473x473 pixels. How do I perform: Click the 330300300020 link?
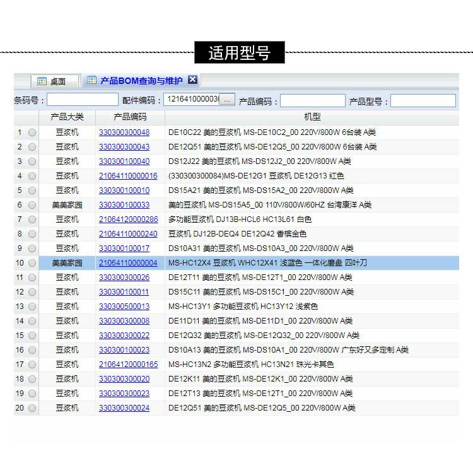pos(124,378)
